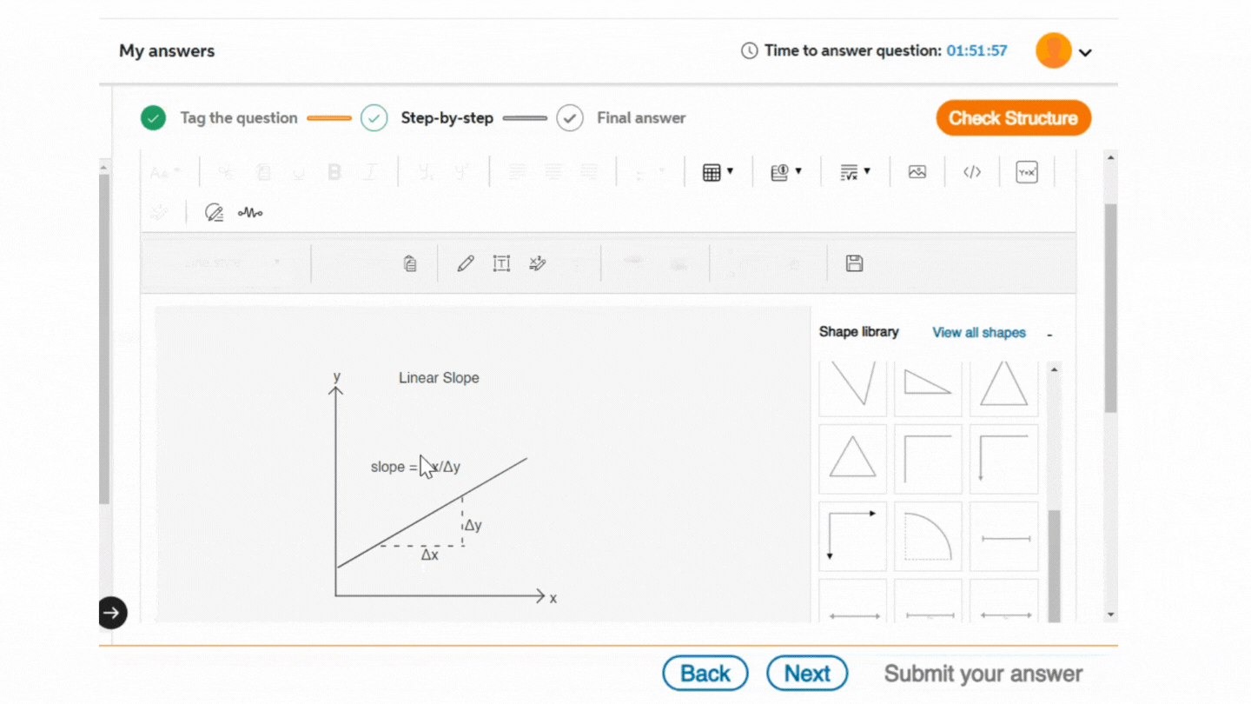Select the pencil draw tool
1251x704 pixels.
[x=466, y=263]
